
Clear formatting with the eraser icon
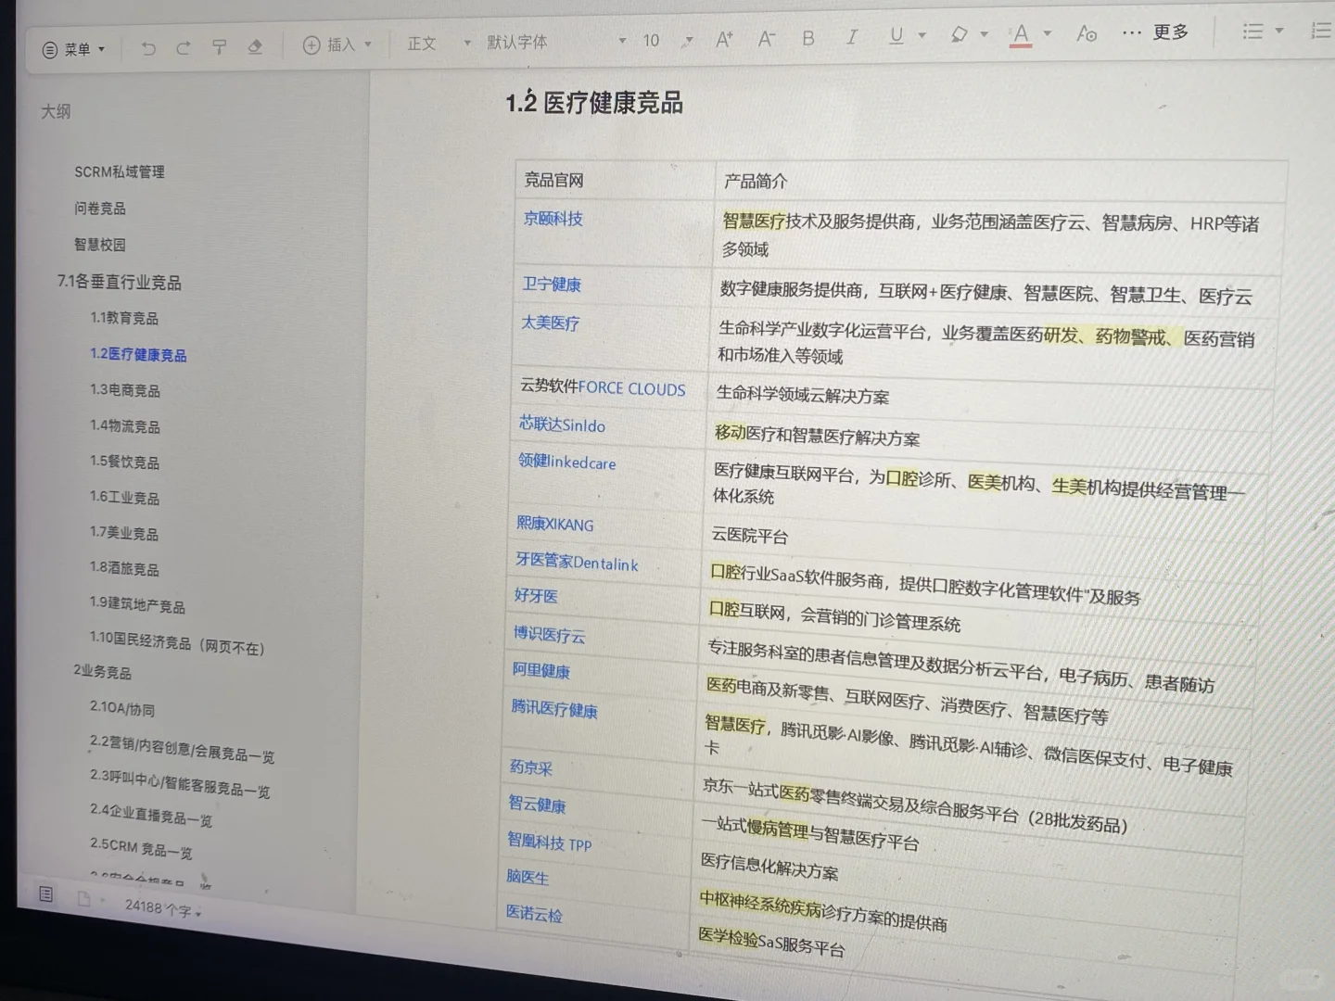pyautogui.click(x=255, y=46)
